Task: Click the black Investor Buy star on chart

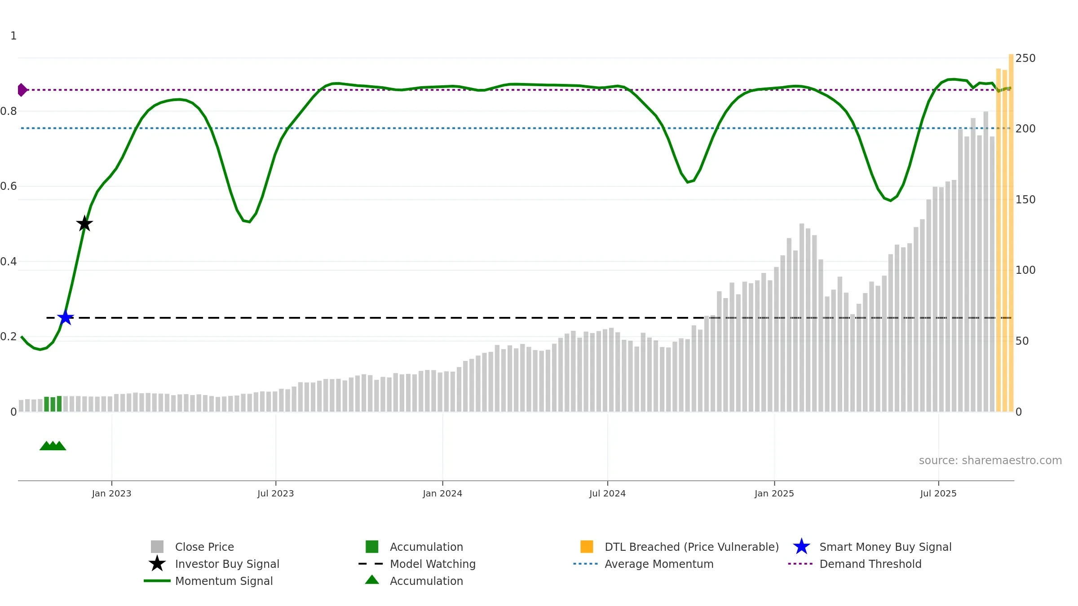Action: [84, 223]
